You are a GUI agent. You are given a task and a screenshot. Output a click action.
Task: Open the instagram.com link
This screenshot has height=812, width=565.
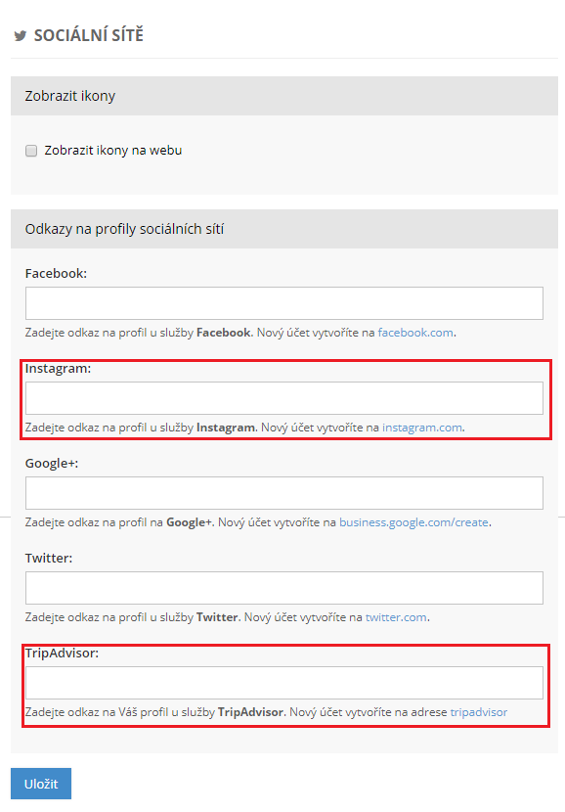[x=422, y=428]
